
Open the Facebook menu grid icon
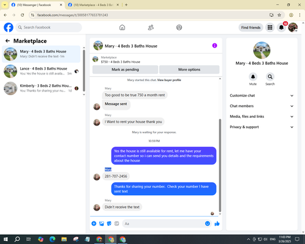click(270, 27)
